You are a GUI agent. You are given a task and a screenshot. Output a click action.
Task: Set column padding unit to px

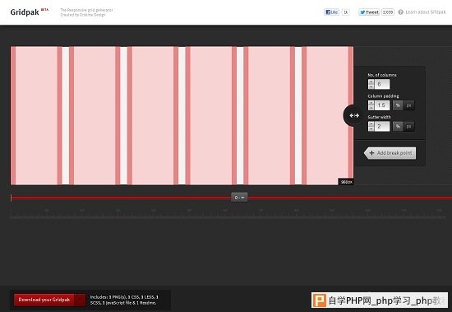pyautogui.click(x=408, y=105)
